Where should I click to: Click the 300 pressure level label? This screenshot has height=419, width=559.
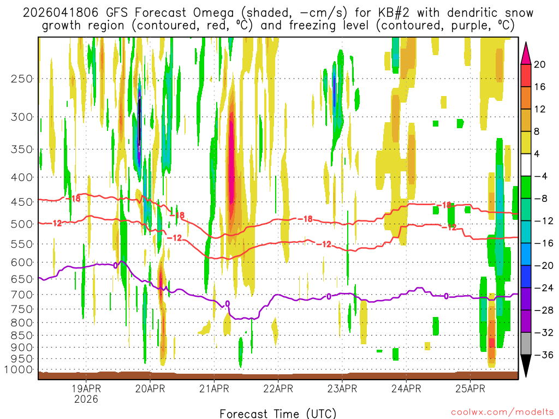pyautogui.click(x=22, y=117)
